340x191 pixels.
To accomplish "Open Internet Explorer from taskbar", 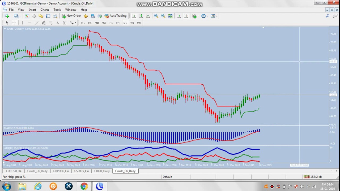I will (38, 186).
